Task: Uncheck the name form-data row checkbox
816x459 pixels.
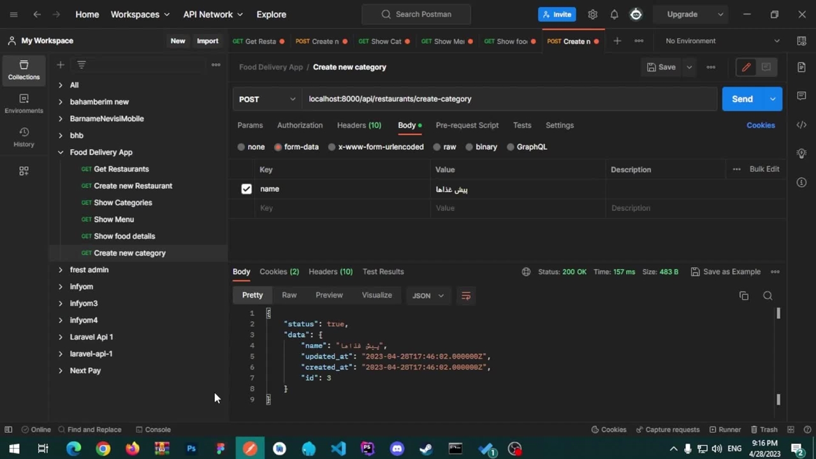Action: 246,189
